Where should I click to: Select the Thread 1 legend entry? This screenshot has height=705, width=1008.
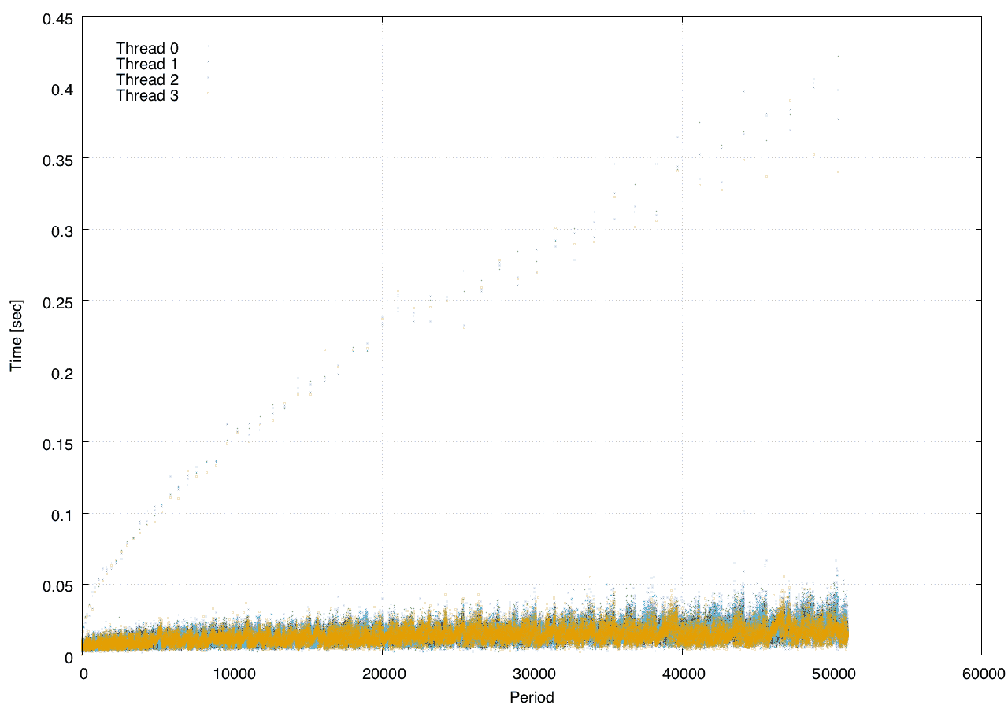[147, 64]
